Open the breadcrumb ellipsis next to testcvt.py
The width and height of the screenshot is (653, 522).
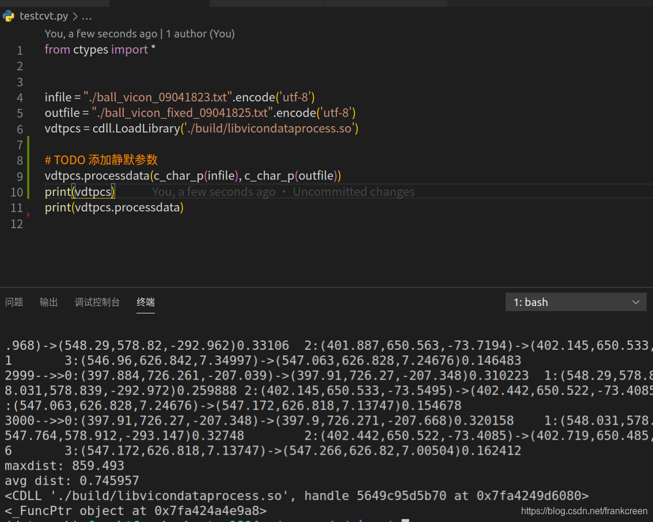[86, 16]
